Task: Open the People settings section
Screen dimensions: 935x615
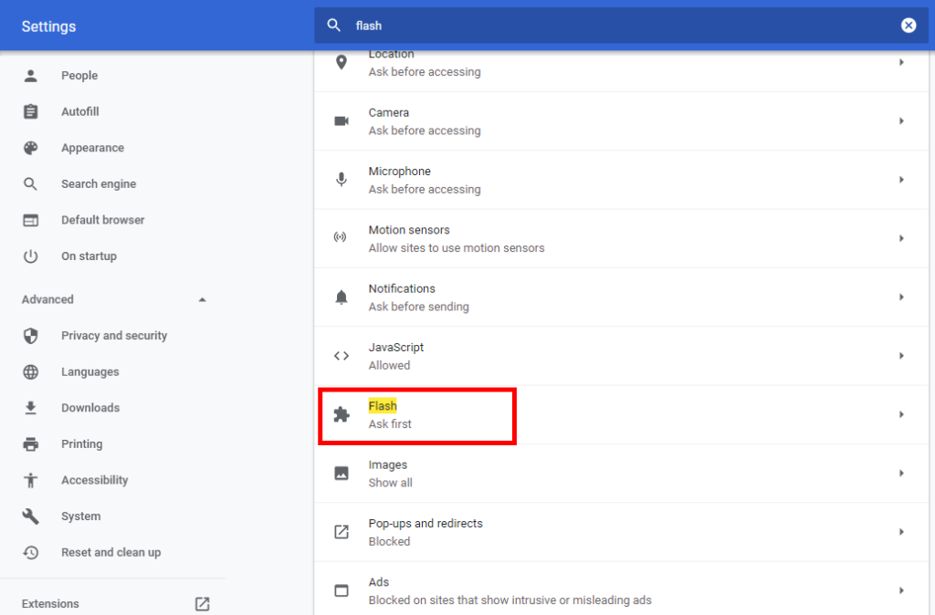Action: [x=79, y=76]
